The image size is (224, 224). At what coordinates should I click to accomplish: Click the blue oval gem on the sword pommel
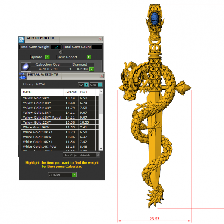pos(155,16)
